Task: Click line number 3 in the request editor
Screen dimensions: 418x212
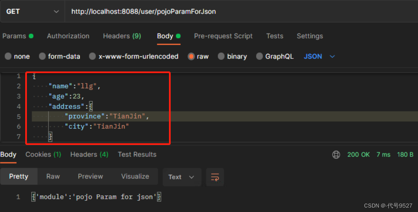Action: point(18,96)
